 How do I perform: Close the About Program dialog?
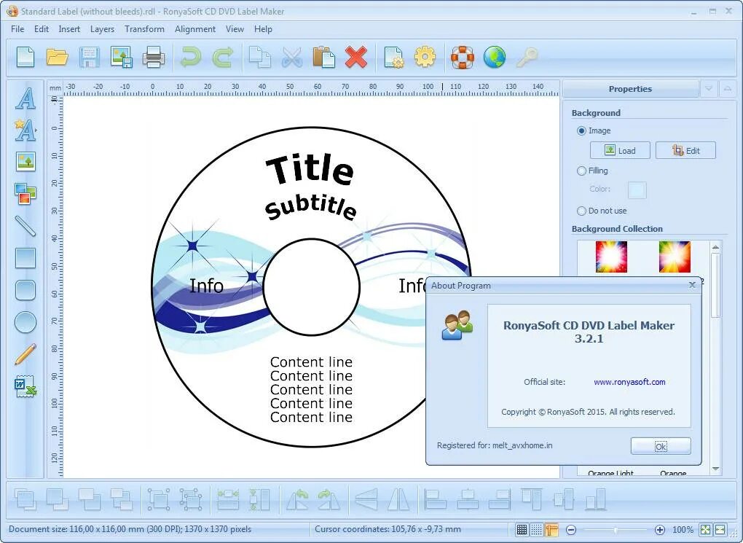(x=692, y=285)
